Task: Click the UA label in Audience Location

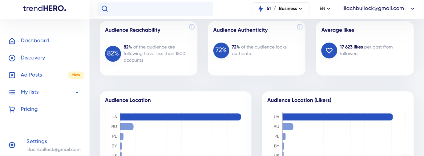Action: [x=114, y=117]
